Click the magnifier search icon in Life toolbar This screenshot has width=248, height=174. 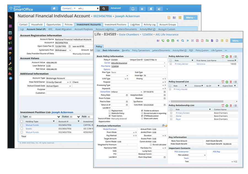(x=183, y=41)
